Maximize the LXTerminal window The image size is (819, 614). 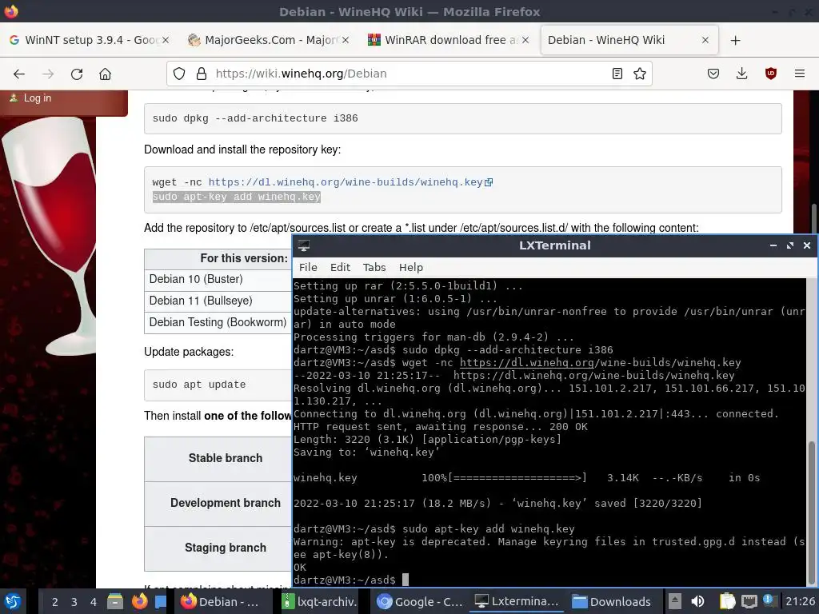[789, 245]
